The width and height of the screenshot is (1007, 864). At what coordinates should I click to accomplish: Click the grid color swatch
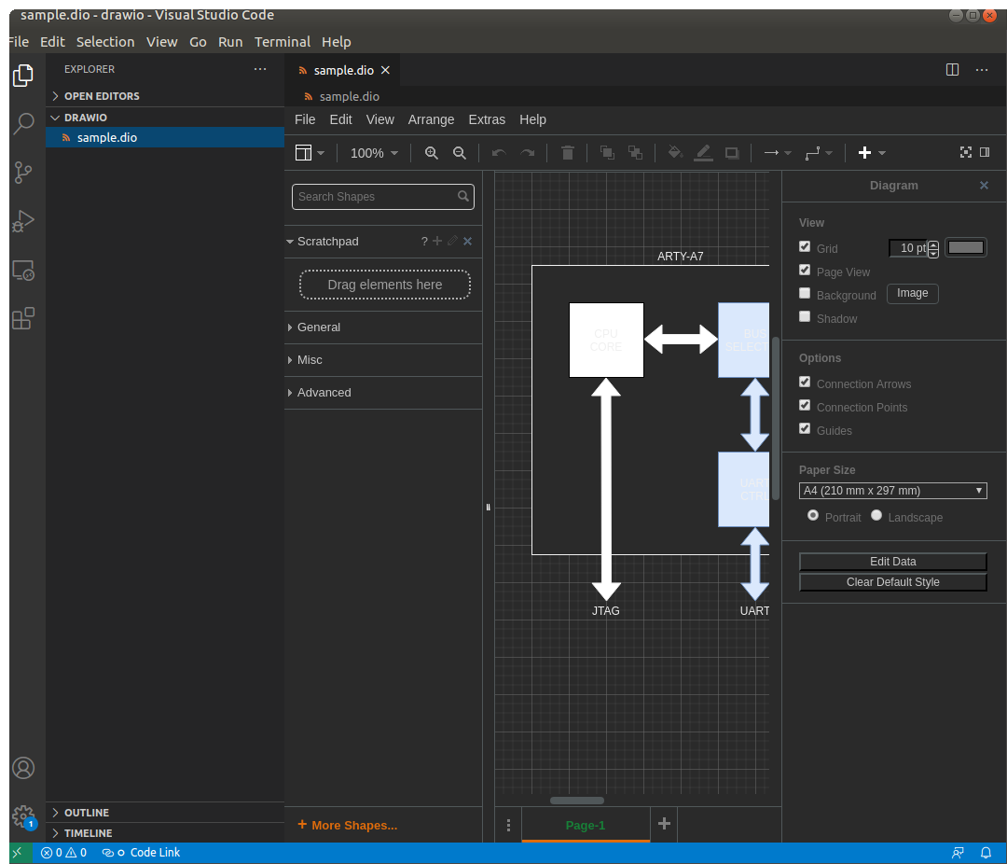pos(966,247)
